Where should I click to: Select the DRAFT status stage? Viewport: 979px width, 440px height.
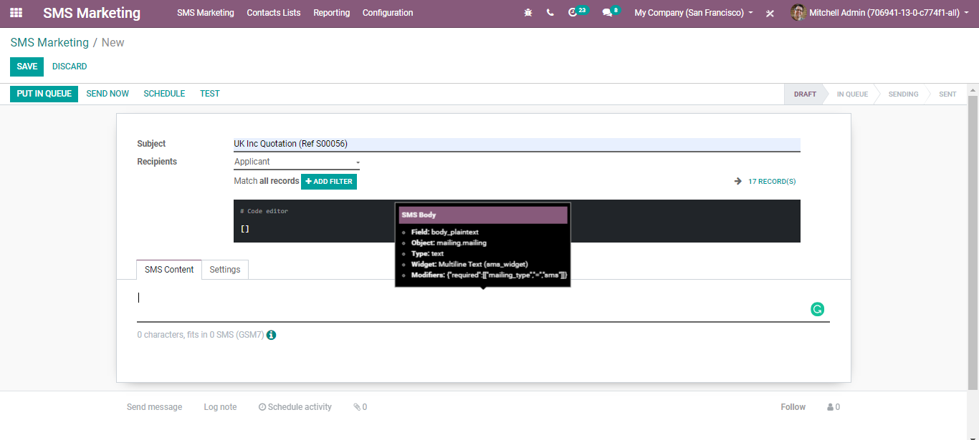tap(805, 94)
